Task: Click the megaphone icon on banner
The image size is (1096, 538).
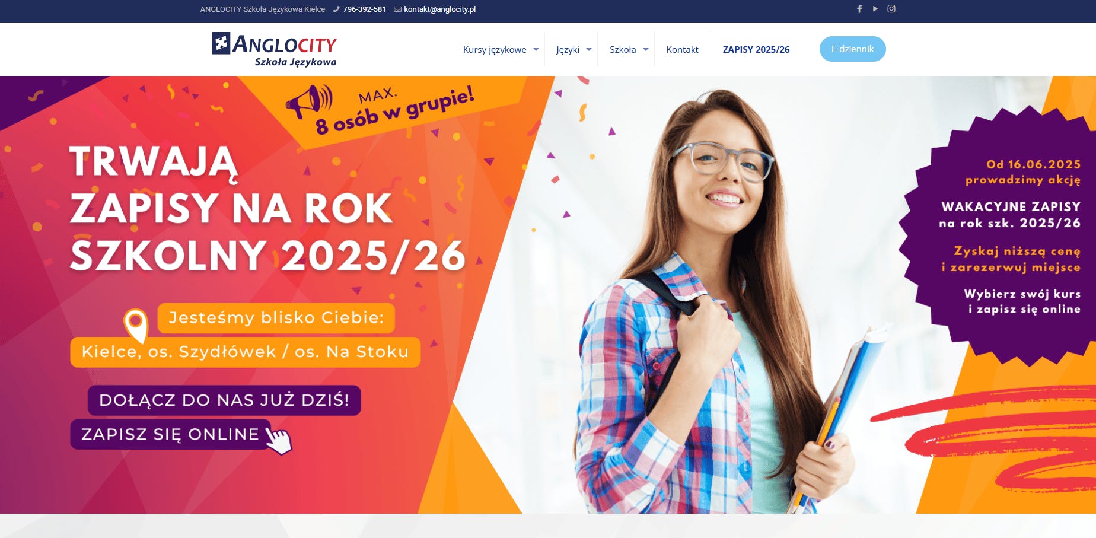Action: point(310,101)
